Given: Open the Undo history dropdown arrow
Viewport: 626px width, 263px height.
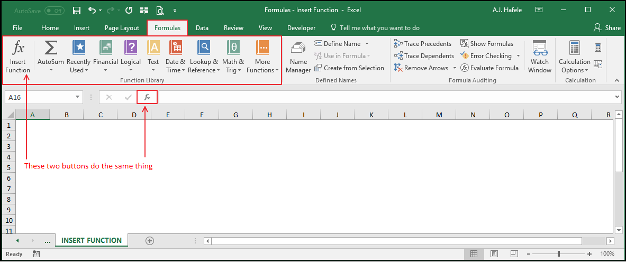Looking at the screenshot, I should click(100, 10).
